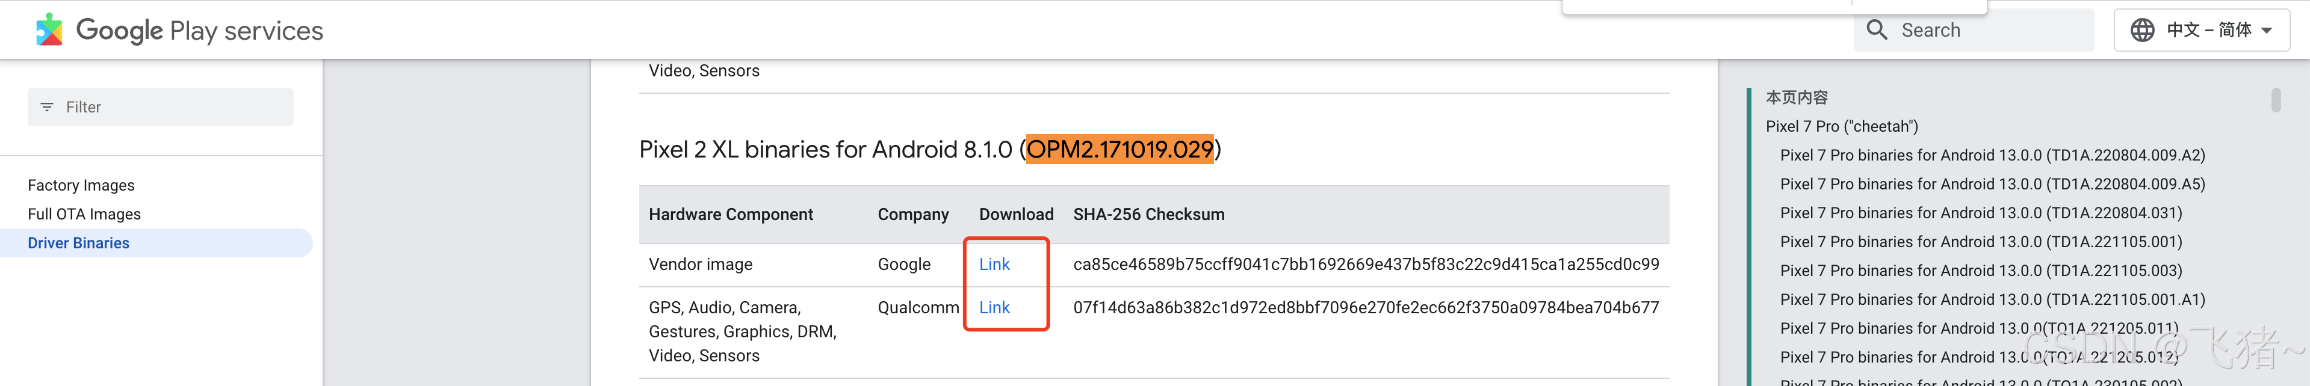Image resolution: width=2310 pixels, height=386 pixels.
Task: Expand the Pixel 7 Pro ("cheetah") section
Action: pos(1843,126)
